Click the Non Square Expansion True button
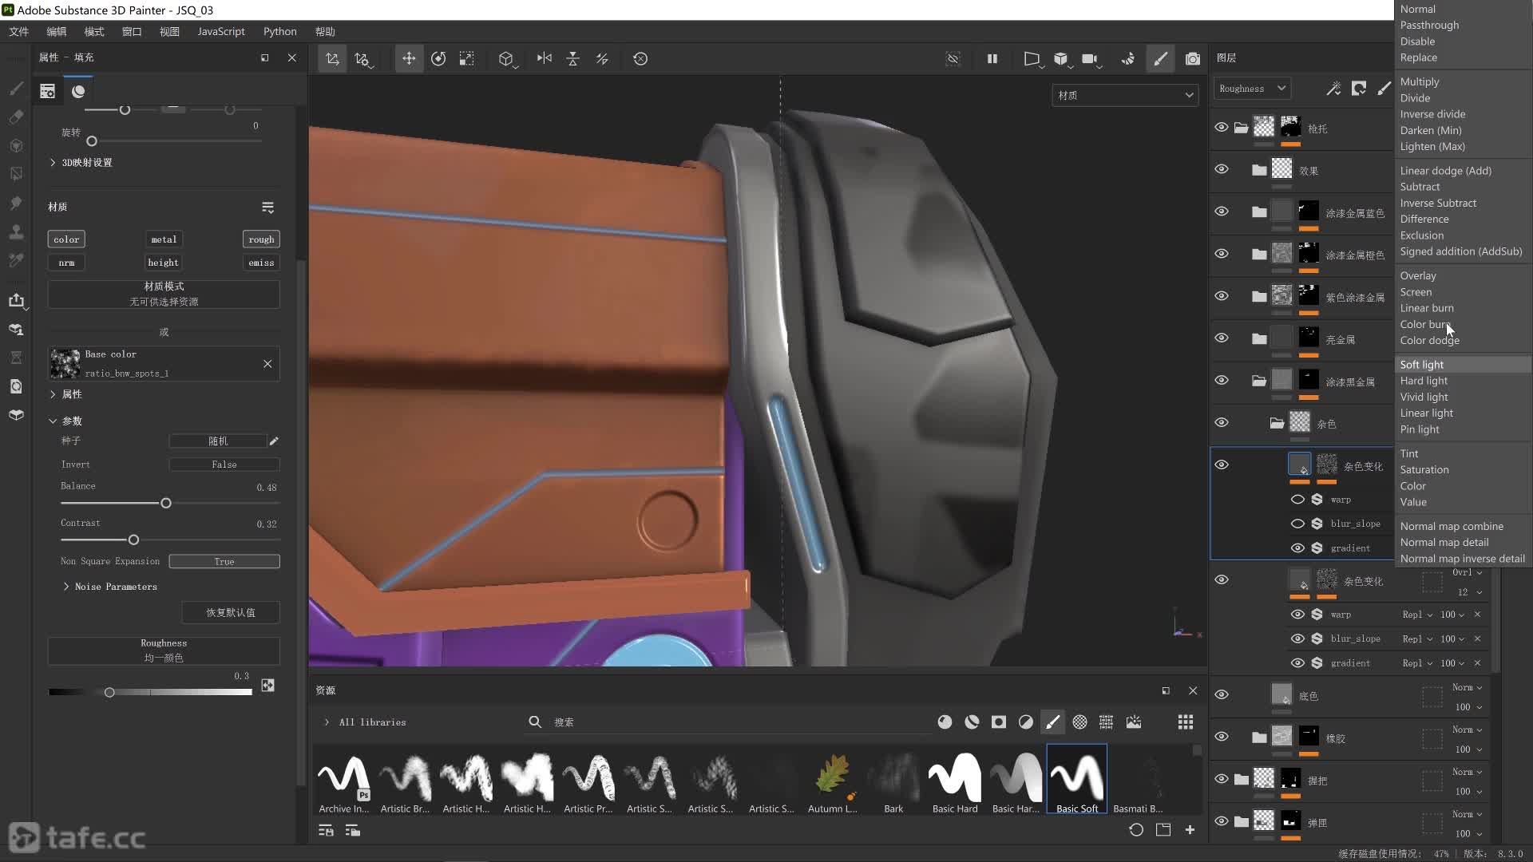 coord(224,561)
